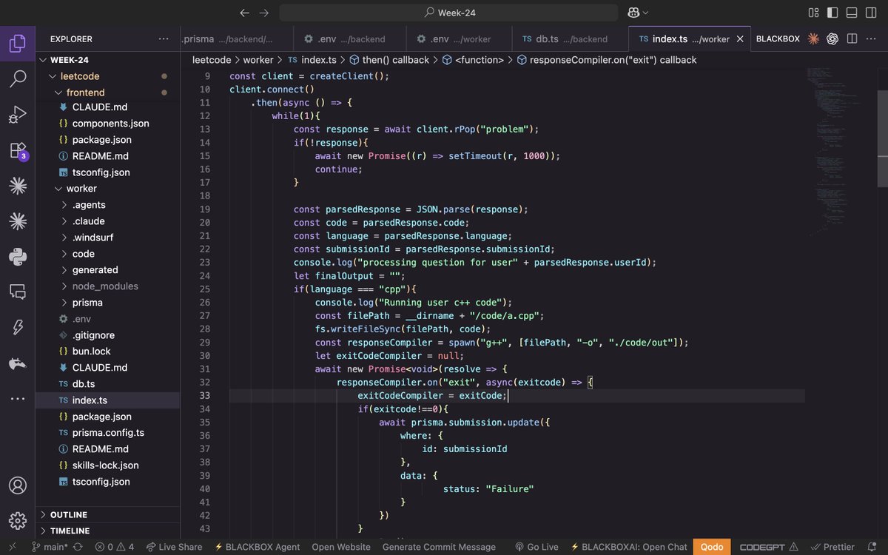Collapse the WEEK-24 root folder

tap(108, 60)
